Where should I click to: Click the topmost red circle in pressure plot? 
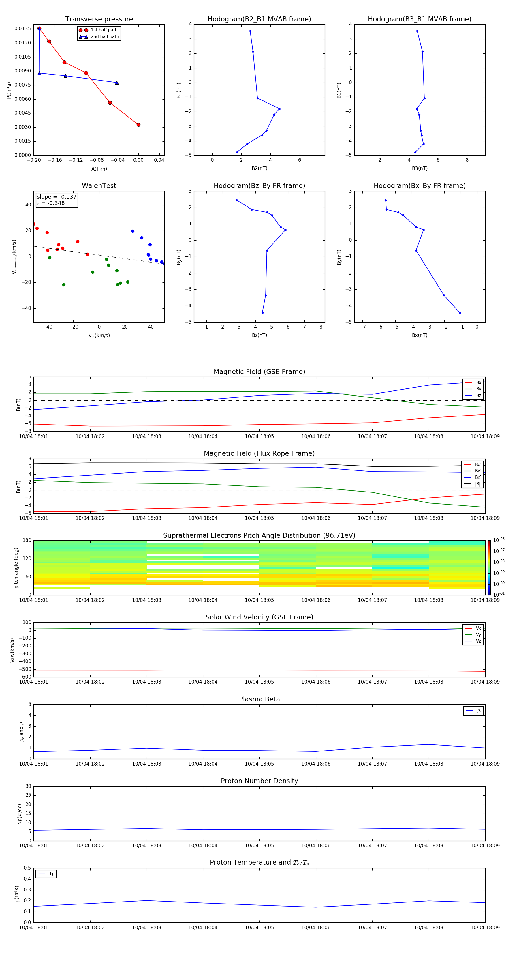(39, 29)
